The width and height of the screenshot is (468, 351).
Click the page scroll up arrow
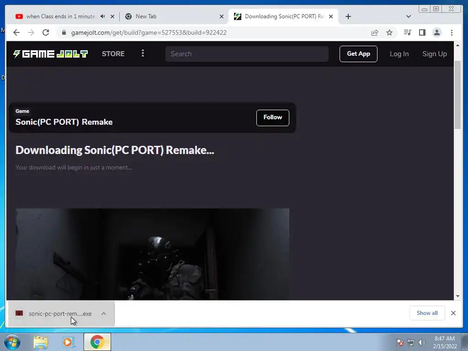457,45
